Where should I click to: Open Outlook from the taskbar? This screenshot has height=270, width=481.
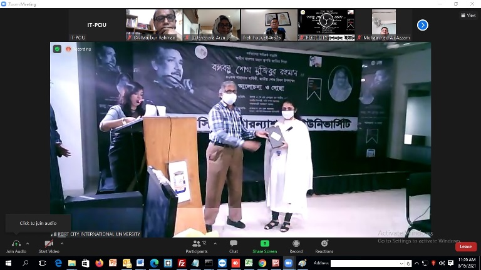point(127,263)
